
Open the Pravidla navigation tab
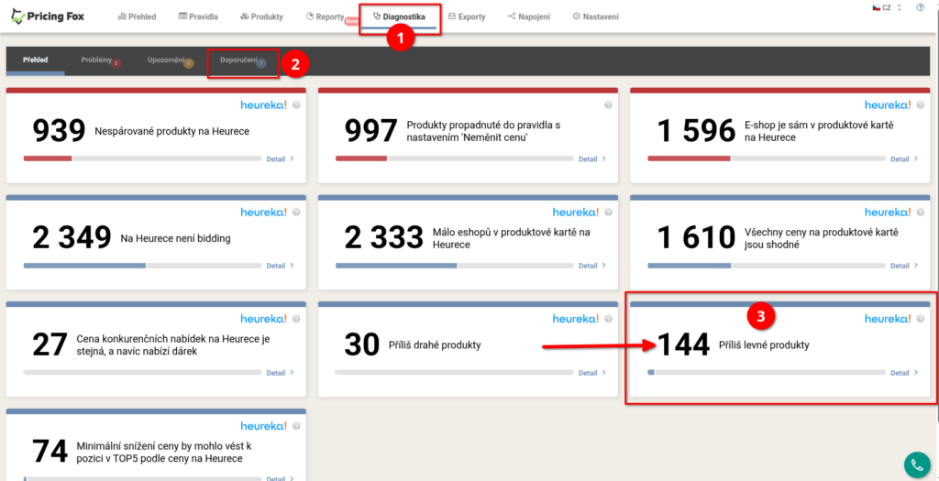(198, 16)
